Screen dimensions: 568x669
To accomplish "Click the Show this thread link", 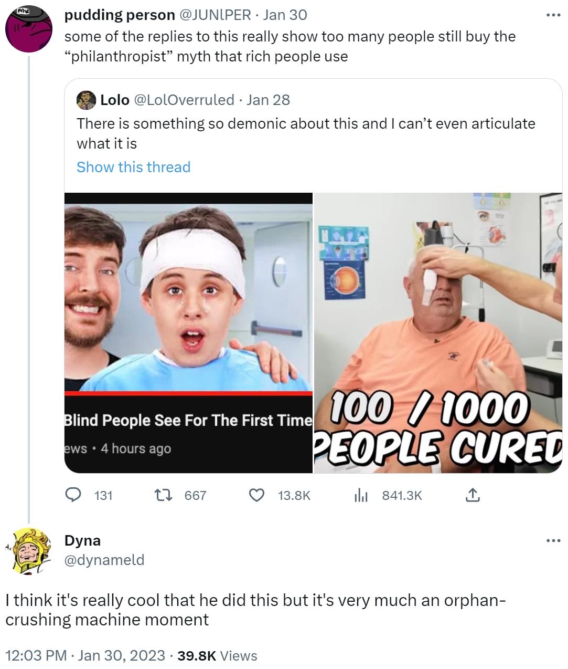I will tap(133, 167).
